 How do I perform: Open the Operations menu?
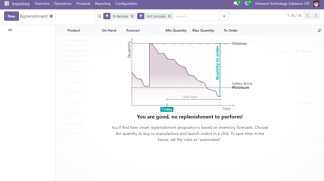(x=63, y=4)
